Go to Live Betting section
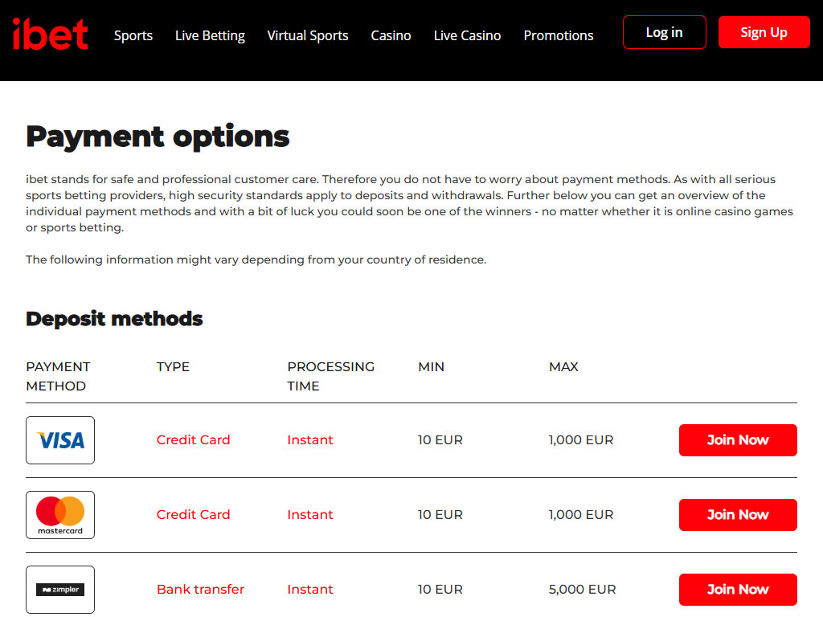 pyautogui.click(x=210, y=35)
